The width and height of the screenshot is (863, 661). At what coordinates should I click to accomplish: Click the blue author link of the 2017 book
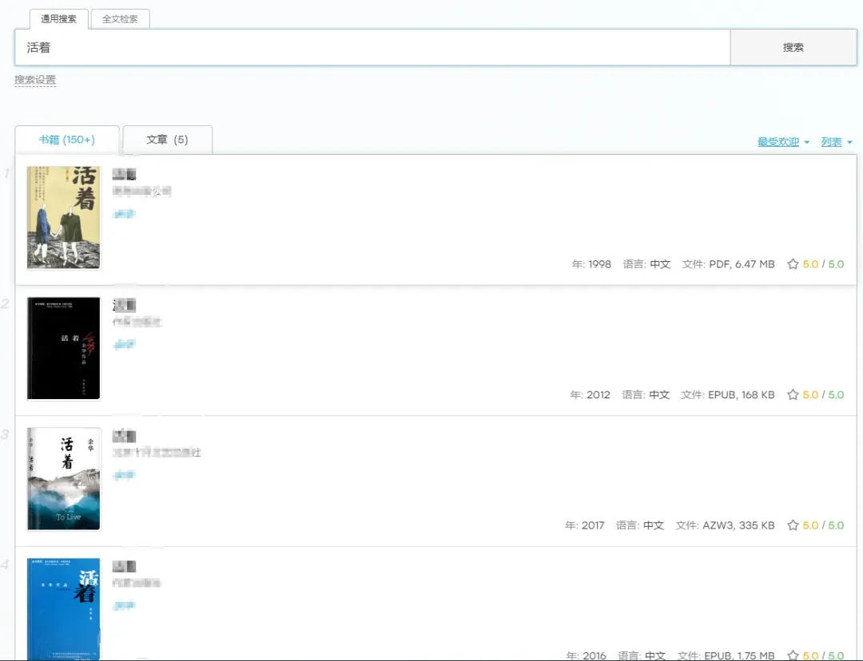click(124, 475)
